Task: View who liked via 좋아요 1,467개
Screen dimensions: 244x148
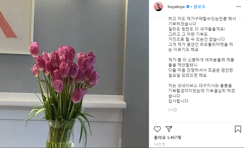Action: (x=167, y=137)
